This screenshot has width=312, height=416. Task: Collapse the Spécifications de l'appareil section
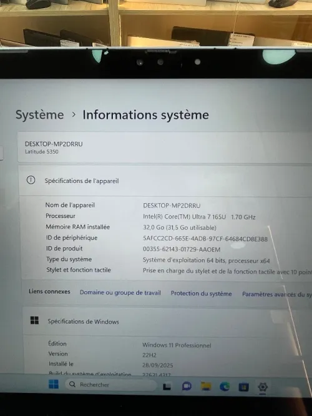point(165,181)
